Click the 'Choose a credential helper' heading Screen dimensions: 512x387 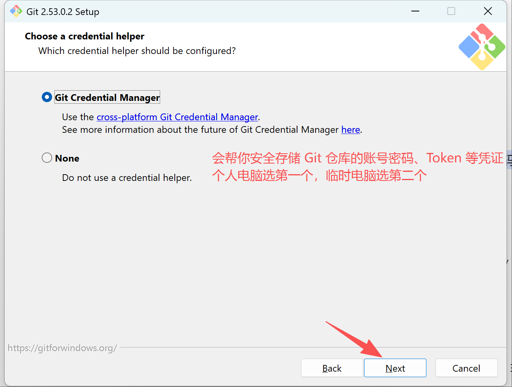click(x=84, y=36)
